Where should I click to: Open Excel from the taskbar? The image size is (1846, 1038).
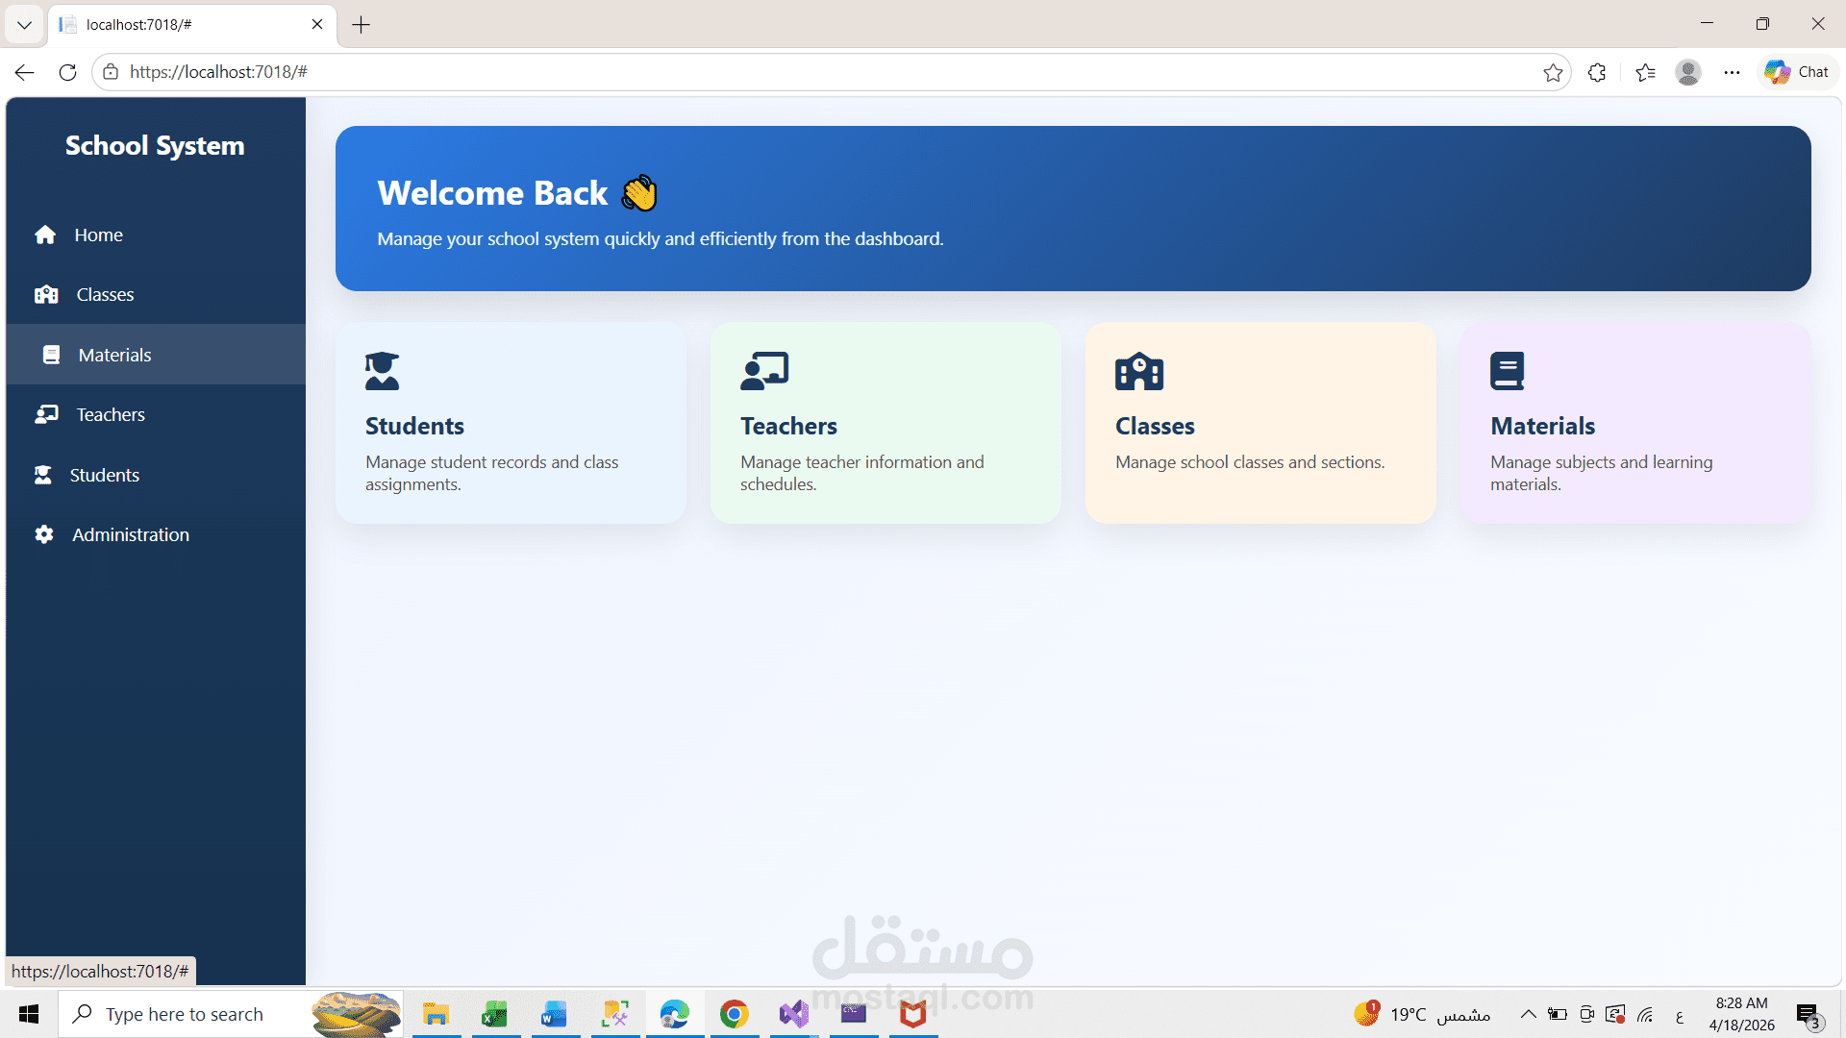coord(495,1014)
